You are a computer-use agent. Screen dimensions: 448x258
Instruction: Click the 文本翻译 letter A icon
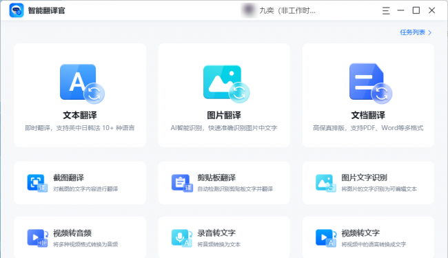[82, 84]
